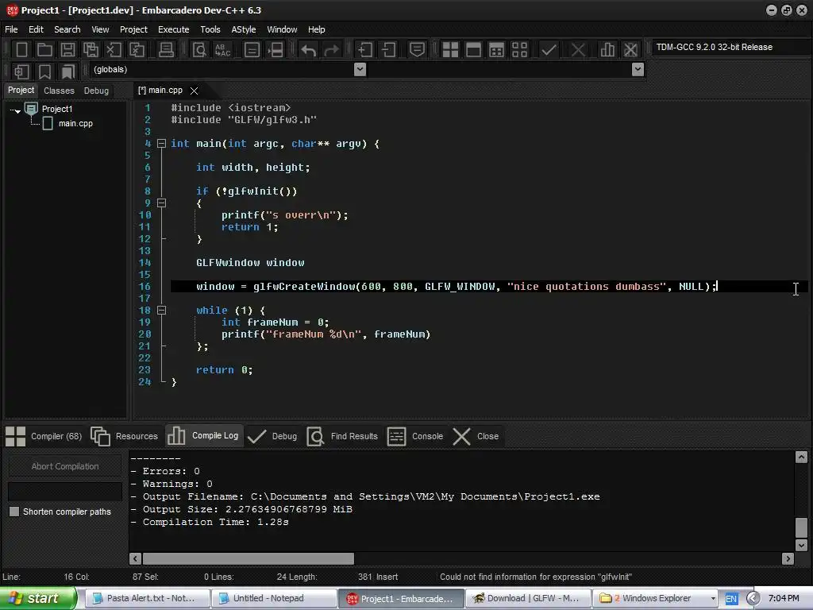Click the Toggle Comment toolbar icon
This screenshot has height=610, width=813.
tap(417, 50)
